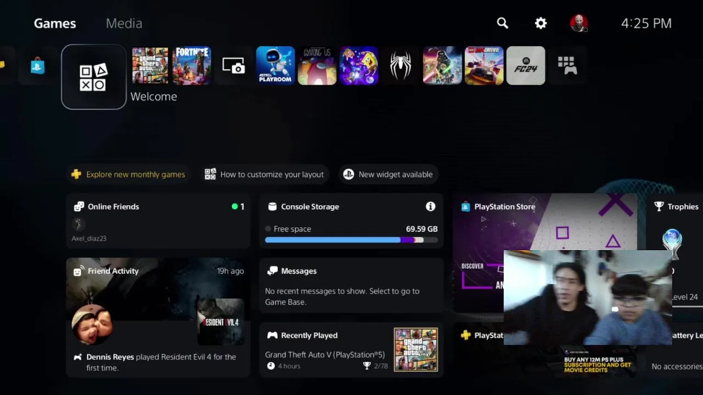Image resolution: width=703 pixels, height=395 pixels.
Task: Click the console storage drive icon
Action: (x=272, y=206)
